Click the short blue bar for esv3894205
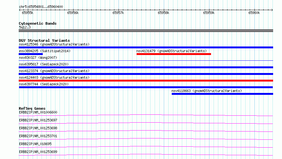The height and width of the screenshot is (159, 282). 31,54
